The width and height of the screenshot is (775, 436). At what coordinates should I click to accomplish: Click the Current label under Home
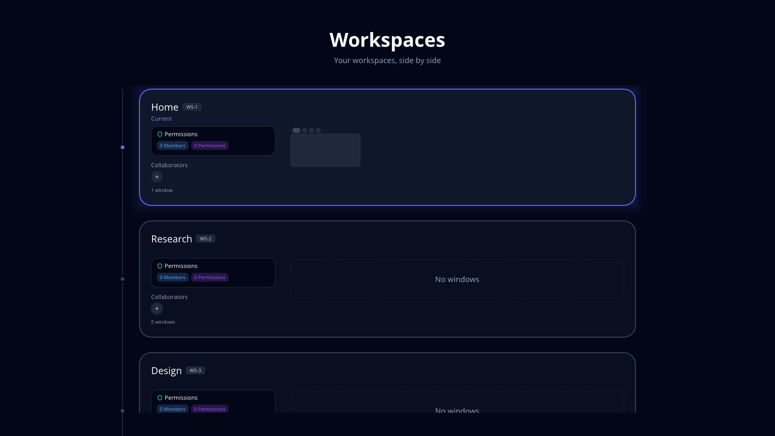[161, 119]
